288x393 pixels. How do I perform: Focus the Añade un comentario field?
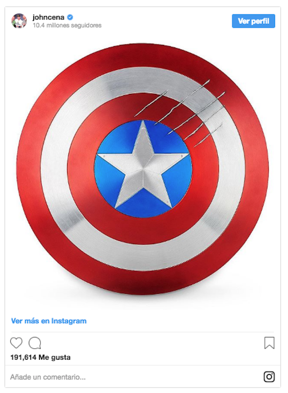(135, 377)
